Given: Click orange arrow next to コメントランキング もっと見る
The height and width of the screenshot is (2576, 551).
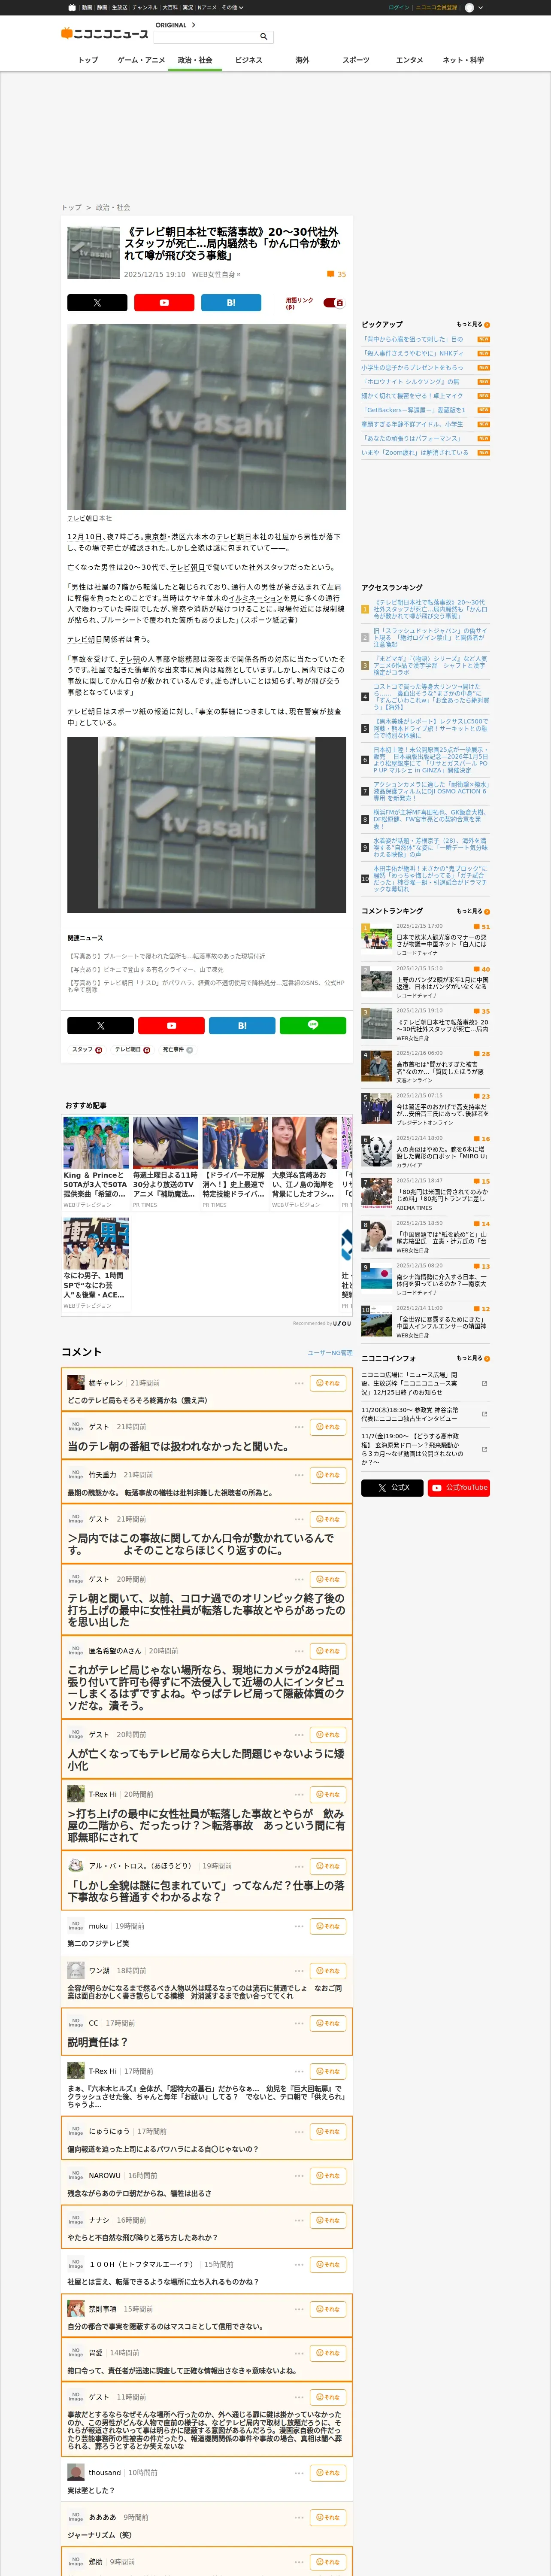Looking at the screenshot, I should pos(487,911).
